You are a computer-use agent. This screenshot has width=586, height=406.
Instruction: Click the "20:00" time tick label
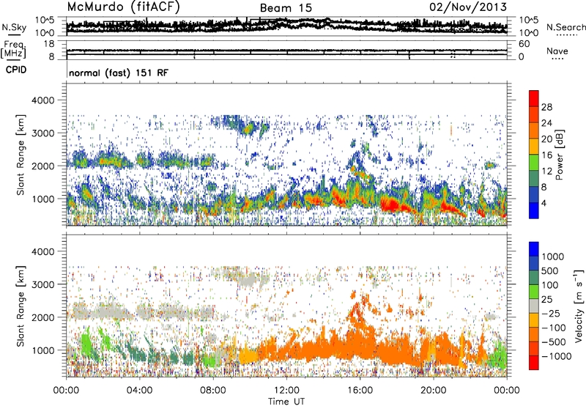coord(433,391)
